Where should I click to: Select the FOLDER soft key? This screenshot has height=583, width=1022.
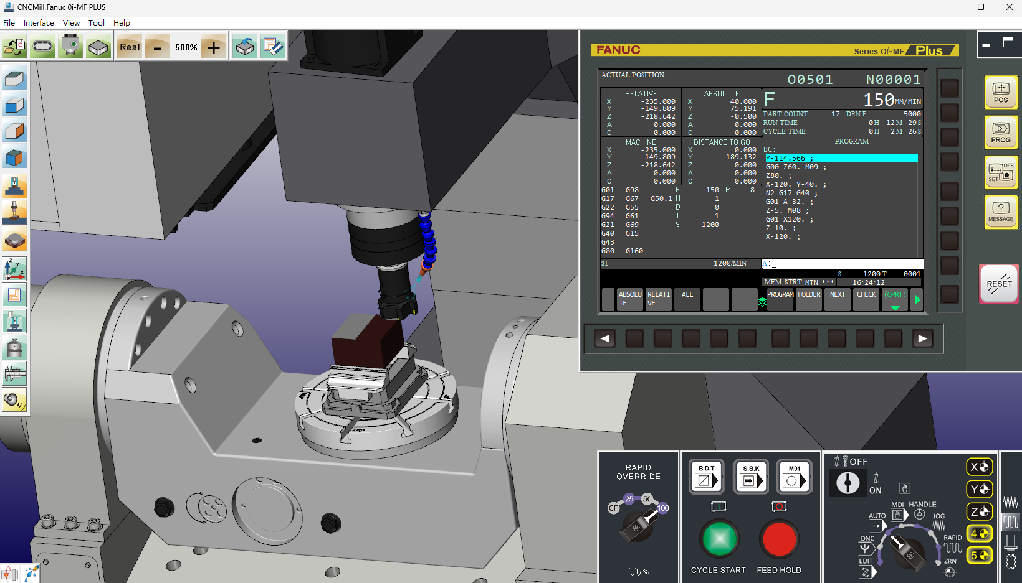(809, 299)
